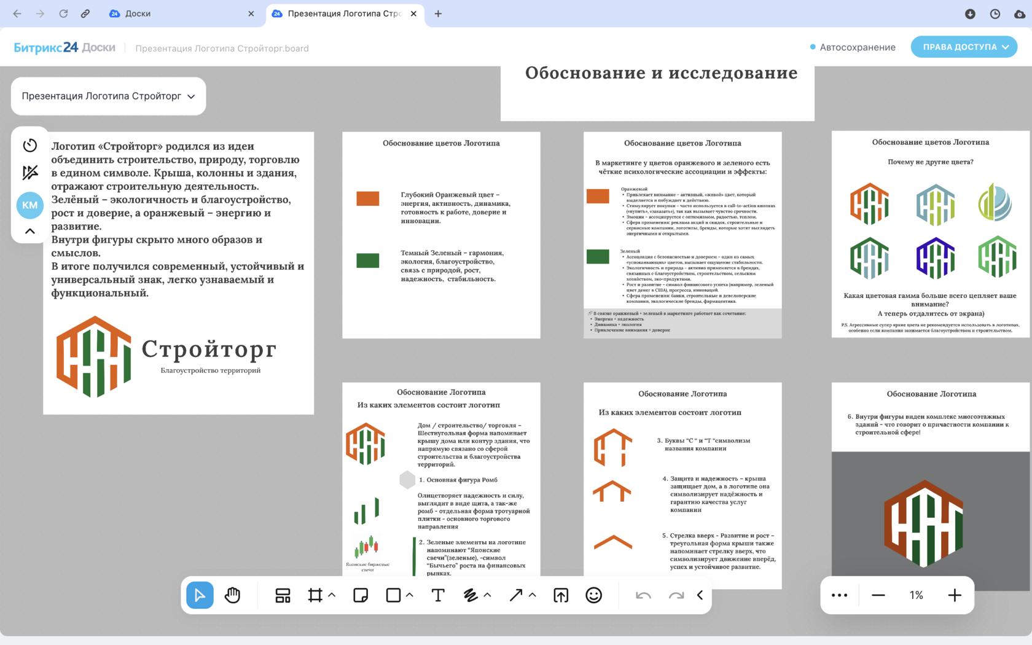This screenshot has width=1032, height=645.
Task: Expand the frame tool options
Action: tap(332, 595)
